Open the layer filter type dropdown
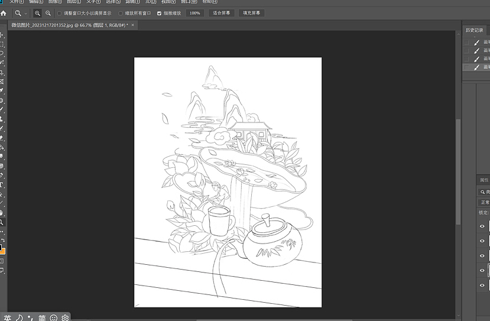 coord(484,192)
